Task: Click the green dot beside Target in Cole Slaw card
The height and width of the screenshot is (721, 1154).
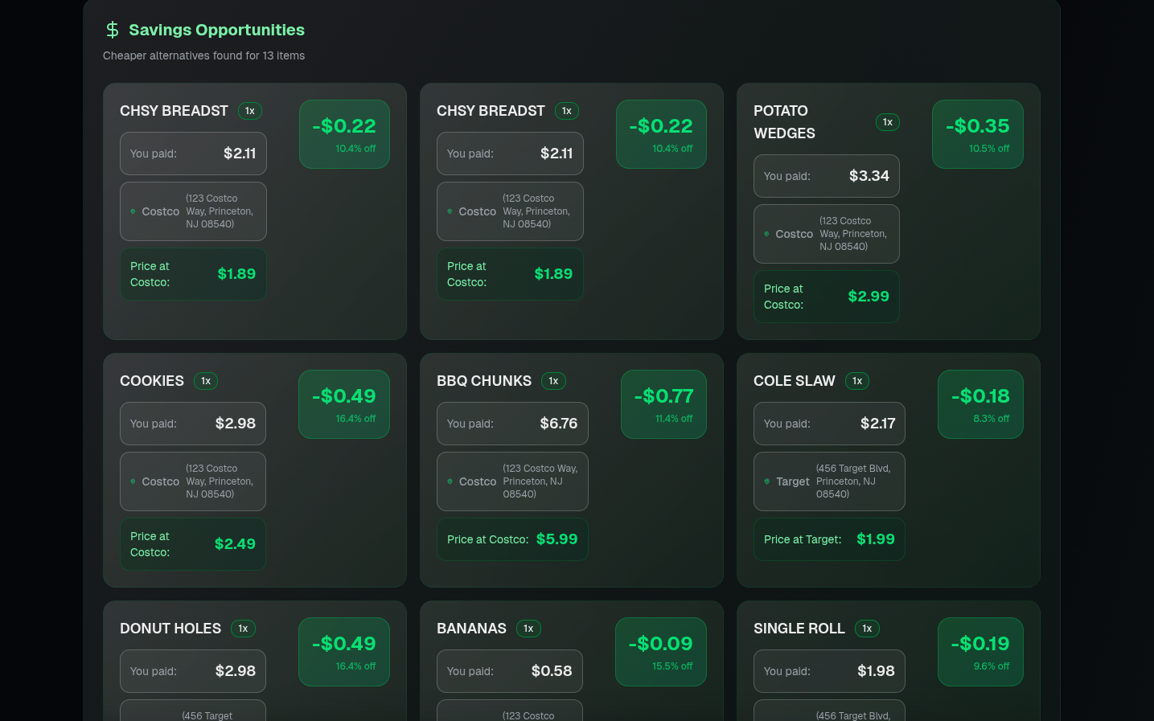Action: pos(767,481)
